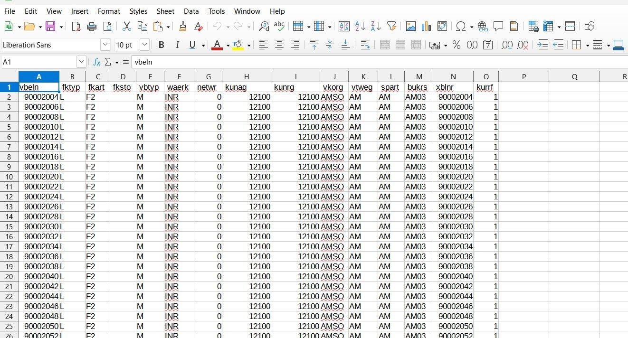Click the Print icon
The height and width of the screenshot is (338, 628).
[x=92, y=27]
